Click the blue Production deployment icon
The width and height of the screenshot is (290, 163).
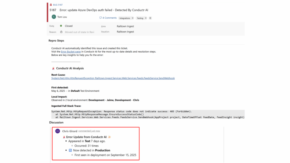coord(70,150)
